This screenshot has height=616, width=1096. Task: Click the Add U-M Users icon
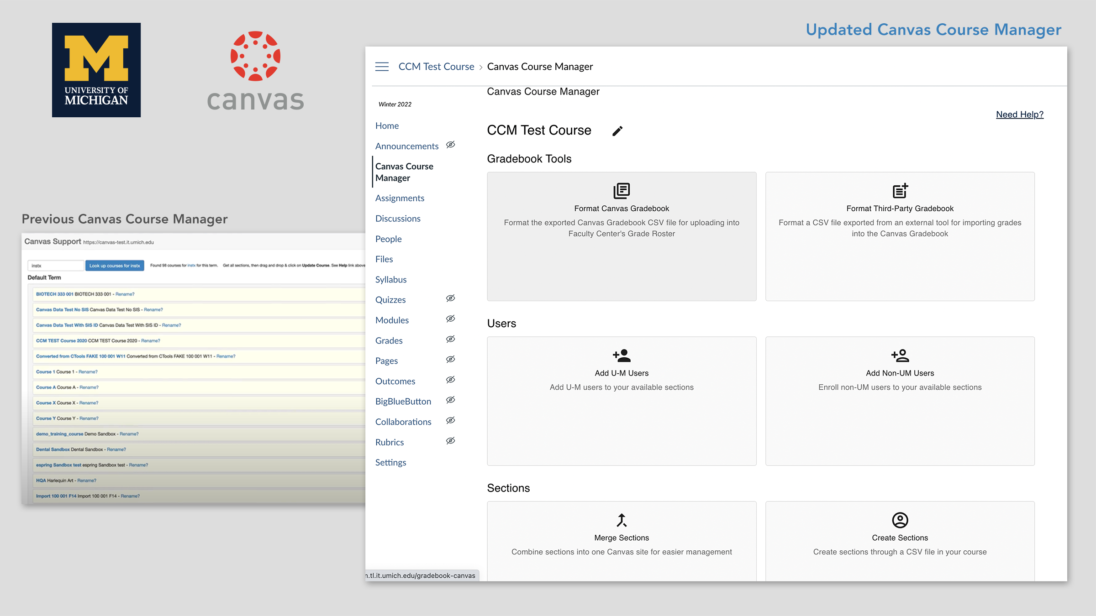point(621,355)
